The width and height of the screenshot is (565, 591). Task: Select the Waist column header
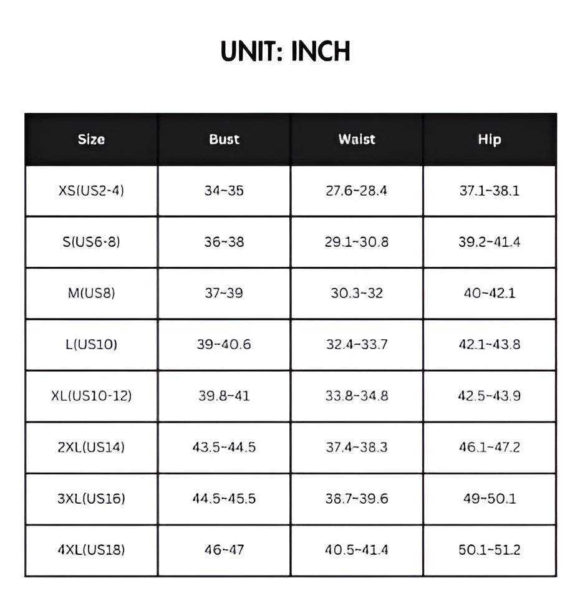[357, 140]
